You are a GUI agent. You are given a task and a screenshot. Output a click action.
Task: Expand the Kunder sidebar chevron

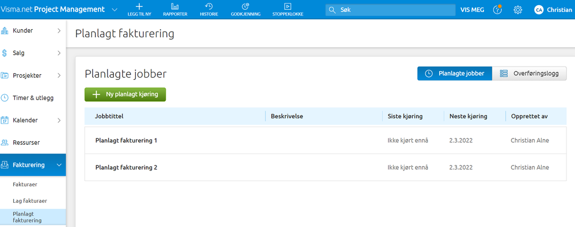tap(59, 31)
